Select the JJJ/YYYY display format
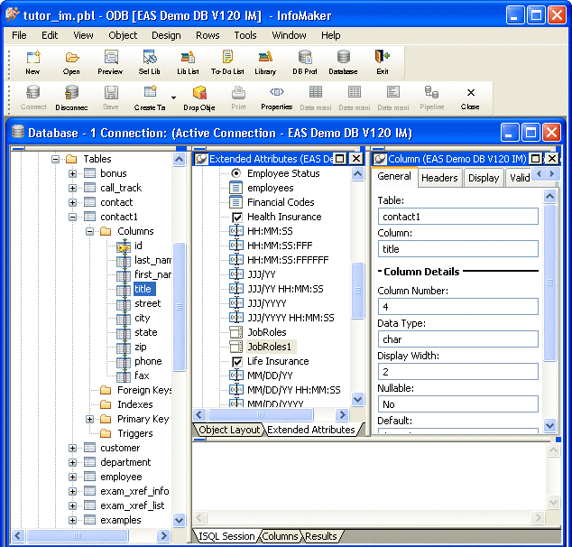Viewport: 572px width, 547px height. click(267, 303)
